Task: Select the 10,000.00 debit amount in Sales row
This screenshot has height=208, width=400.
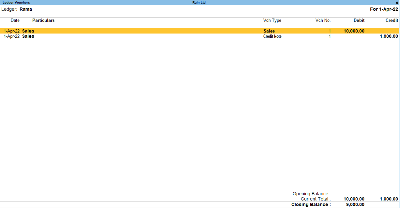Action: [x=354, y=31]
